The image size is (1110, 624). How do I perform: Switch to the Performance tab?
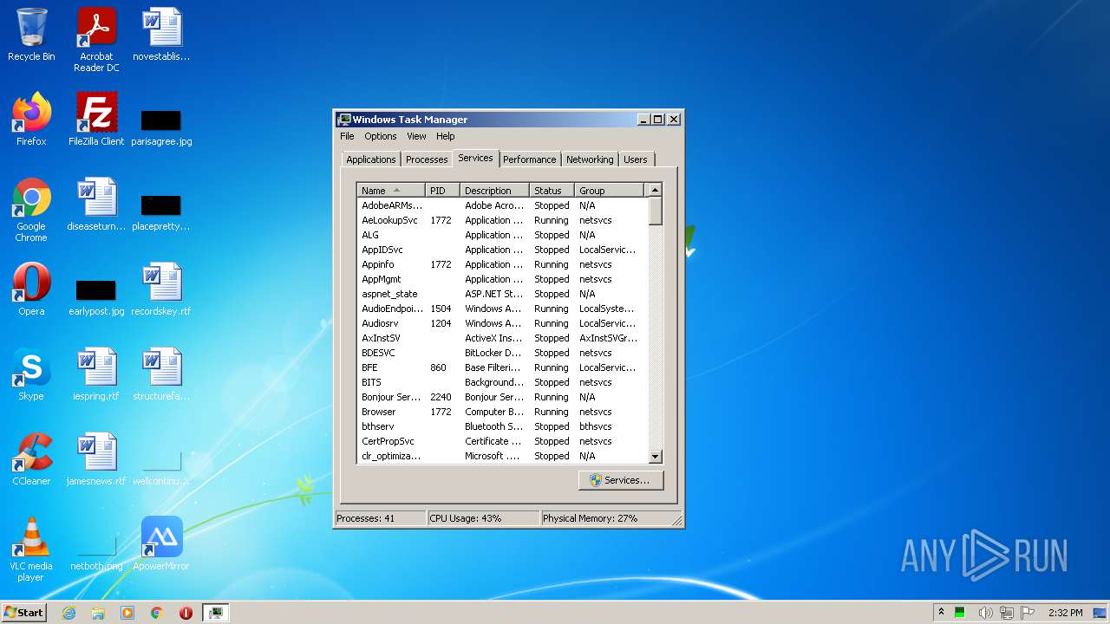click(x=529, y=159)
